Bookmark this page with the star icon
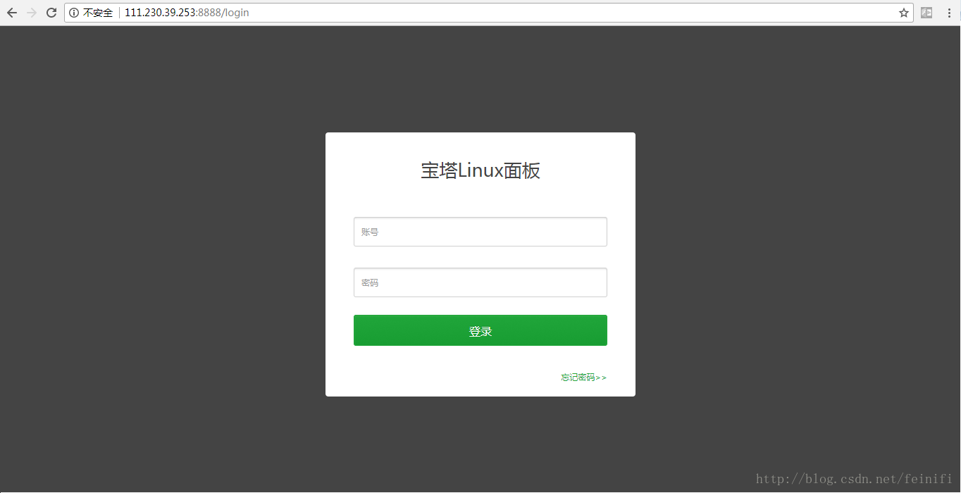Image resolution: width=961 pixels, height=493 pixels. click(x=904, y=13)
